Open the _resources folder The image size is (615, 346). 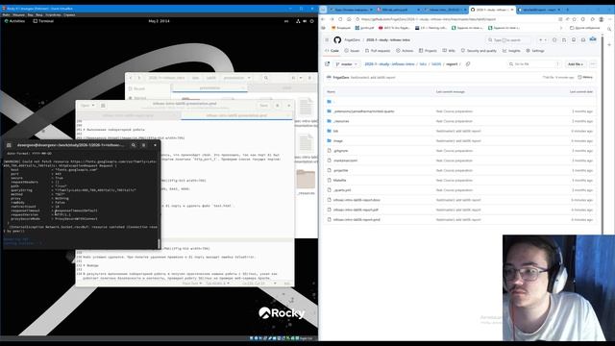[341, 121]
